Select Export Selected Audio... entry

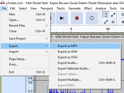point(85,68)
